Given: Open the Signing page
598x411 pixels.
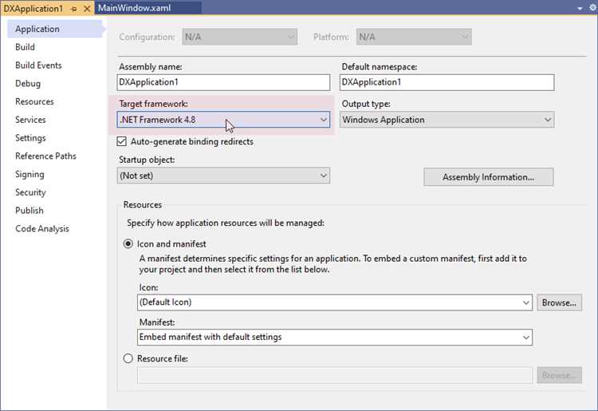Looking at the screenshot, I should (x=30, y=175).
